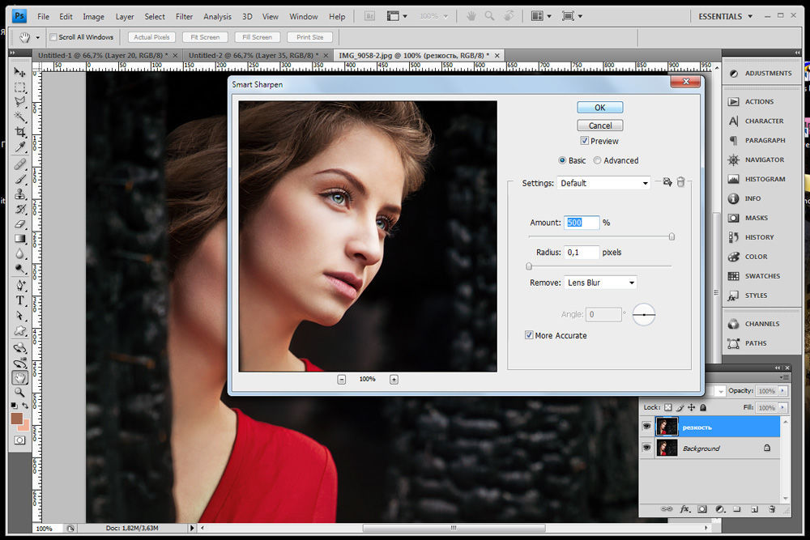This screenshot has height=540, width=810.
Task: Select the Type tool
Action: pos(19,300)
